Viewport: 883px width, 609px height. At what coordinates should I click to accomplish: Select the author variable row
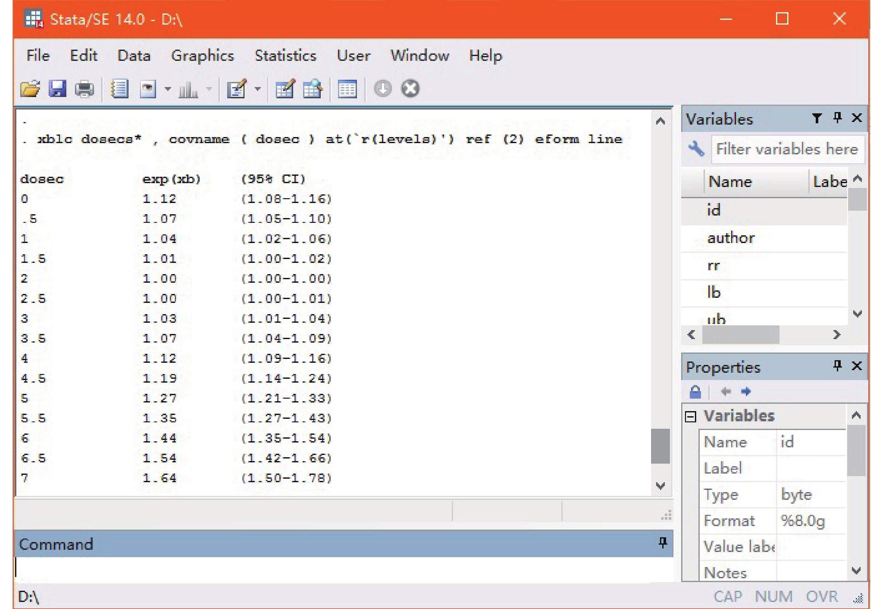click(x=764, y=238)
